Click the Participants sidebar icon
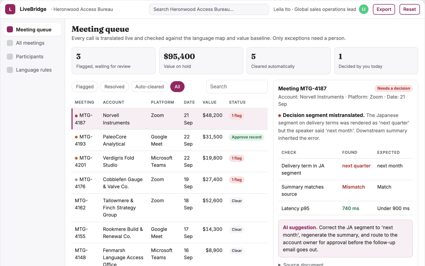 (x=10, y=56)
